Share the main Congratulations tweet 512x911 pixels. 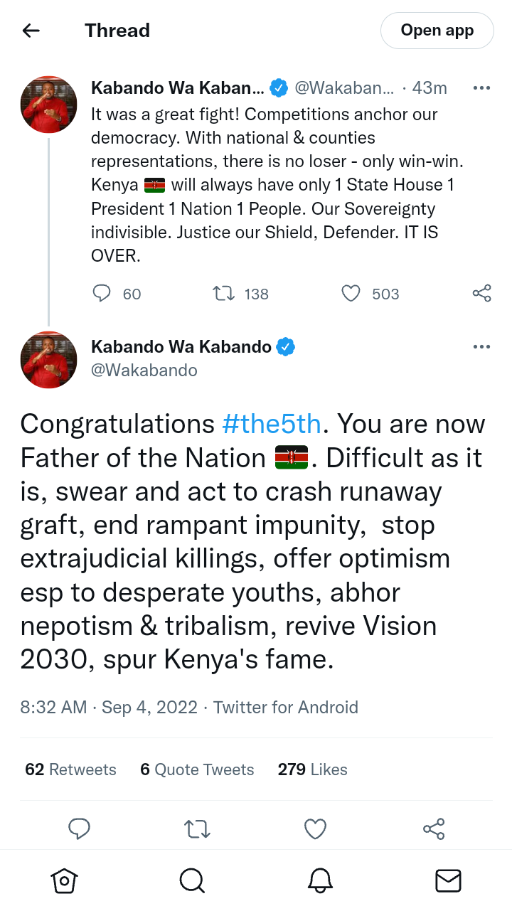click(433, 829)
